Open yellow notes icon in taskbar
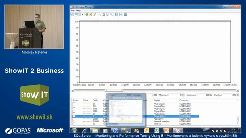This screenshot has height=138, width=246. (x=95, y=130)
